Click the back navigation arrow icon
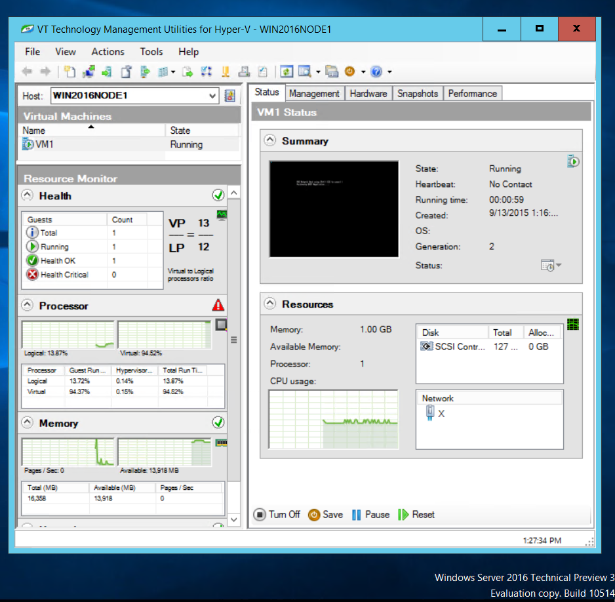This screenshot has width=615, height=602. click(x=26, y=71)
